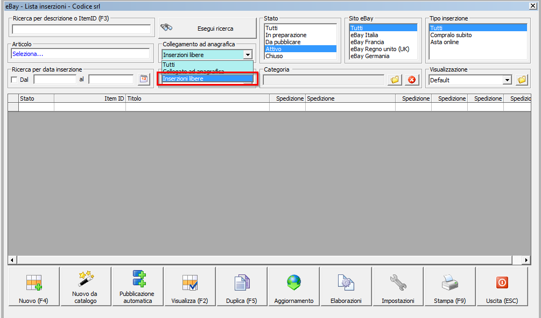Select In preparazione state
The width and height of the screenshot is (541, 318).
pyautogui.click(x=300, y=35)
